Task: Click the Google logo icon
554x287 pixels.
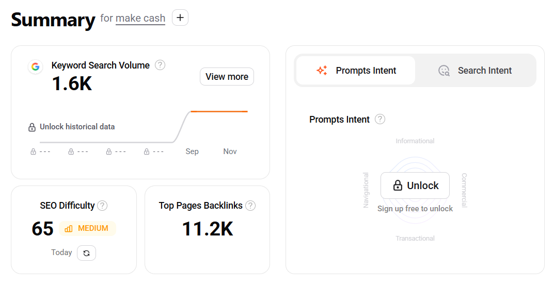Action: coord(36,66)
